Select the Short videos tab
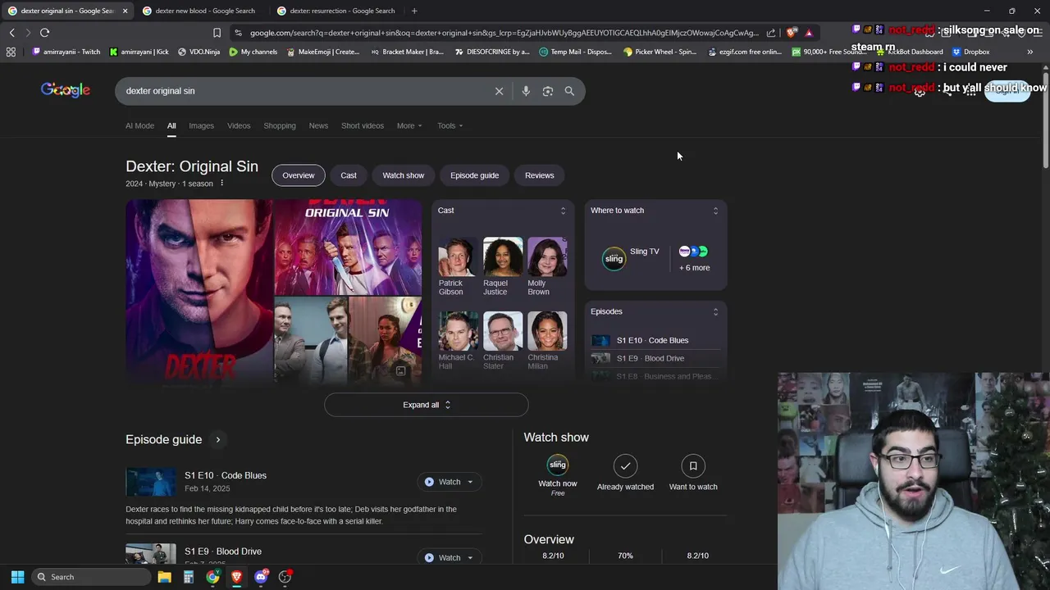 tap(363, 125)
